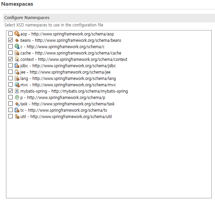Click the 'Namespaces' page title
The image size is (215, 201).
point(17,4)
